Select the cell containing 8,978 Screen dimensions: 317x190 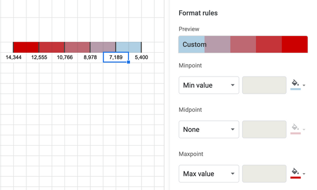coord(90,58)
